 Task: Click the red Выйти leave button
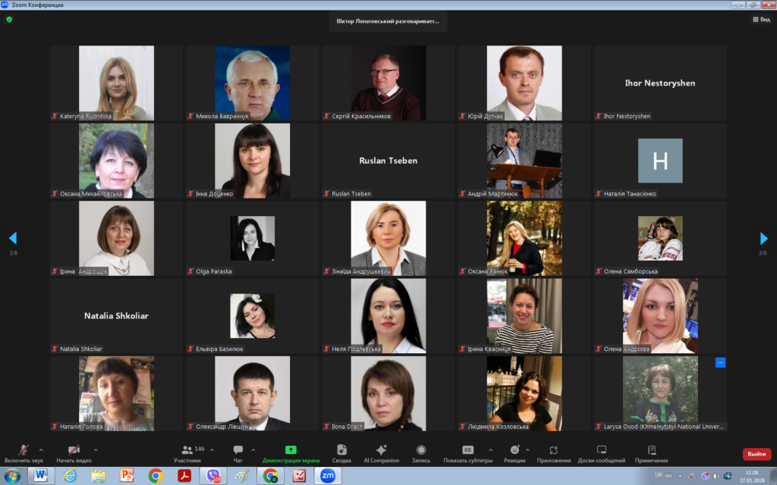(x=756, y=454)
